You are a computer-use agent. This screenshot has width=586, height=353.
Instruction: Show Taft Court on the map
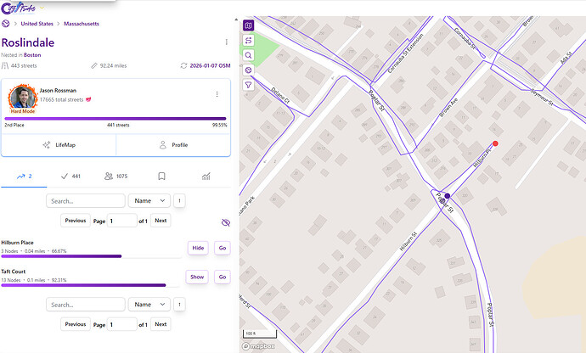[197, 277]
